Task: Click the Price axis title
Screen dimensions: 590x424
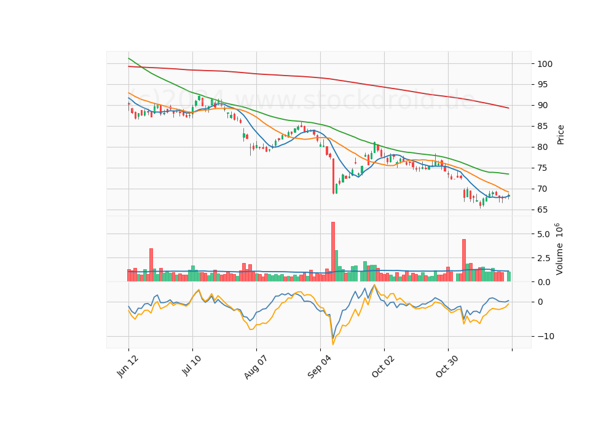Action: [x=560, y=135]
